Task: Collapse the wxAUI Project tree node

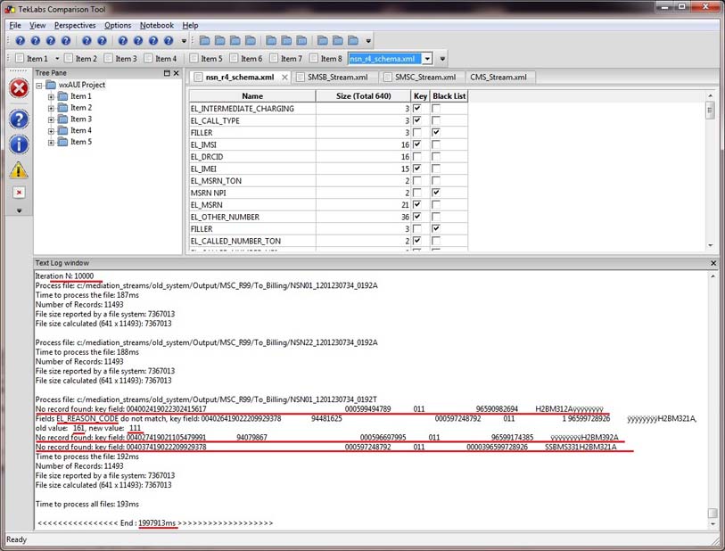Action: click(x=40, y=86)
